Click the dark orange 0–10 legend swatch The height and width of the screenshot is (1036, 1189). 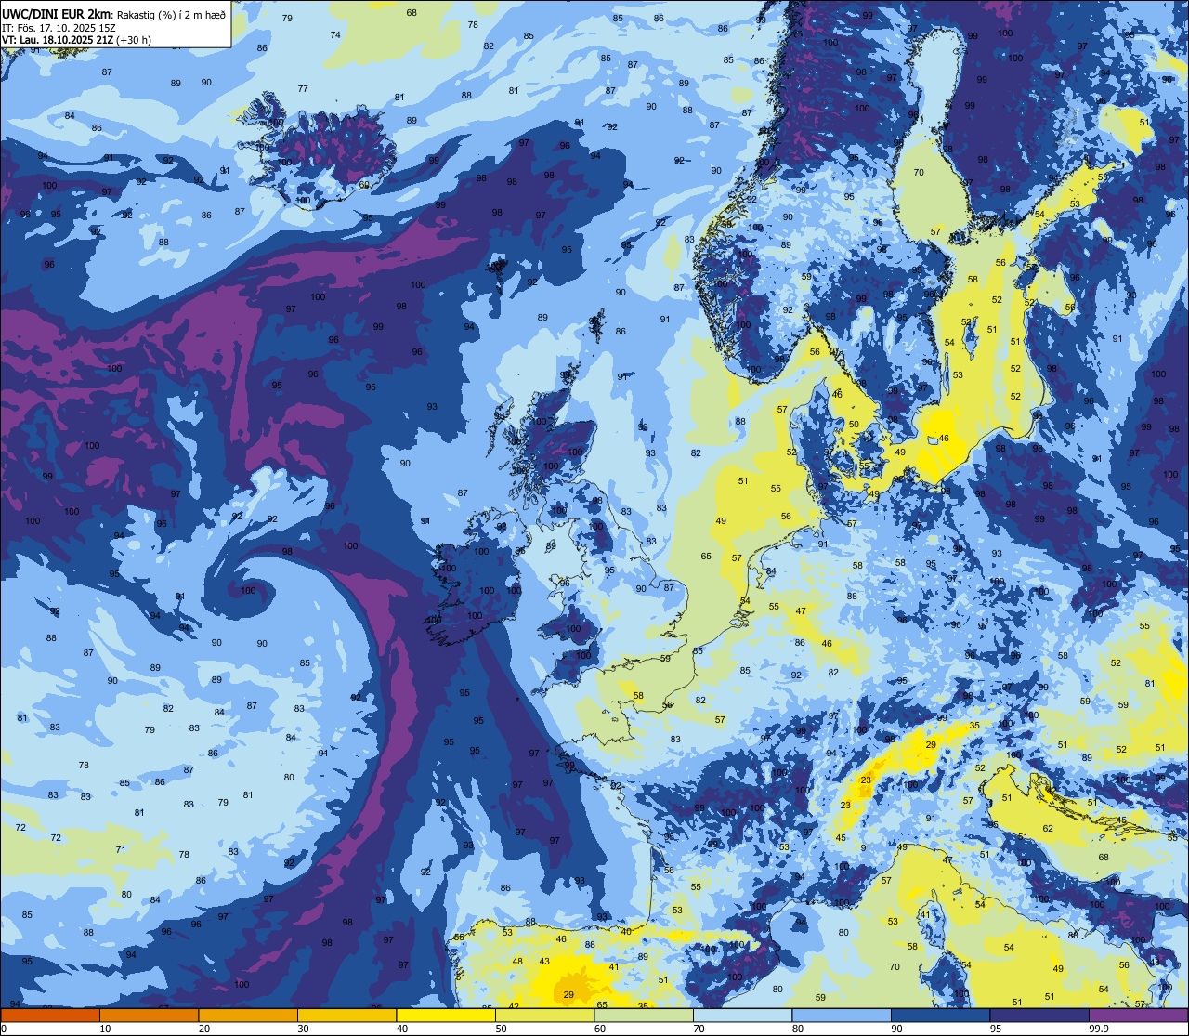50,1015
